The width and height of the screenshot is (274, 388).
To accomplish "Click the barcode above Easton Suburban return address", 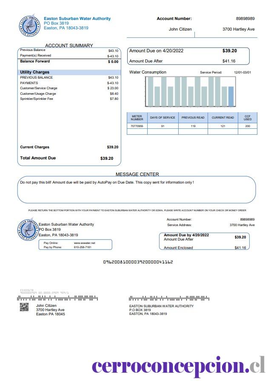I will coord(169,298).
